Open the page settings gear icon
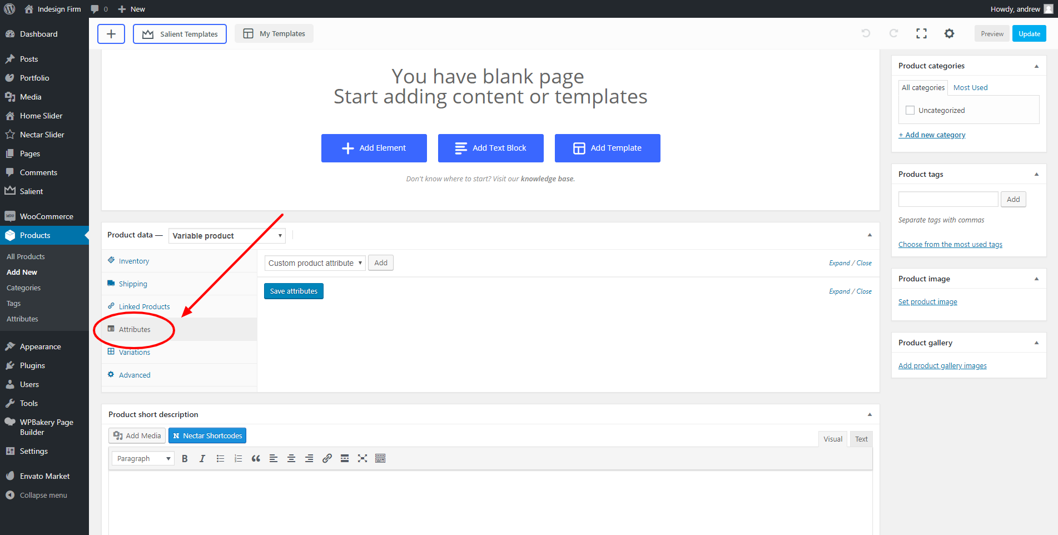The height and width of the screenshot is (535, 1058). [x=949, y=33]
